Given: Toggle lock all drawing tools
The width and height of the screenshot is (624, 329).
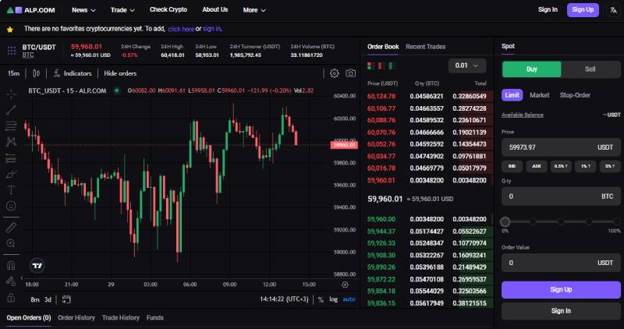Looking at the screenshot, I should [11, 298].
